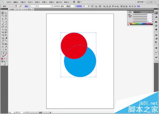Open the Swatches panel from right dock
Screen dimensions: 159x114
156,22
